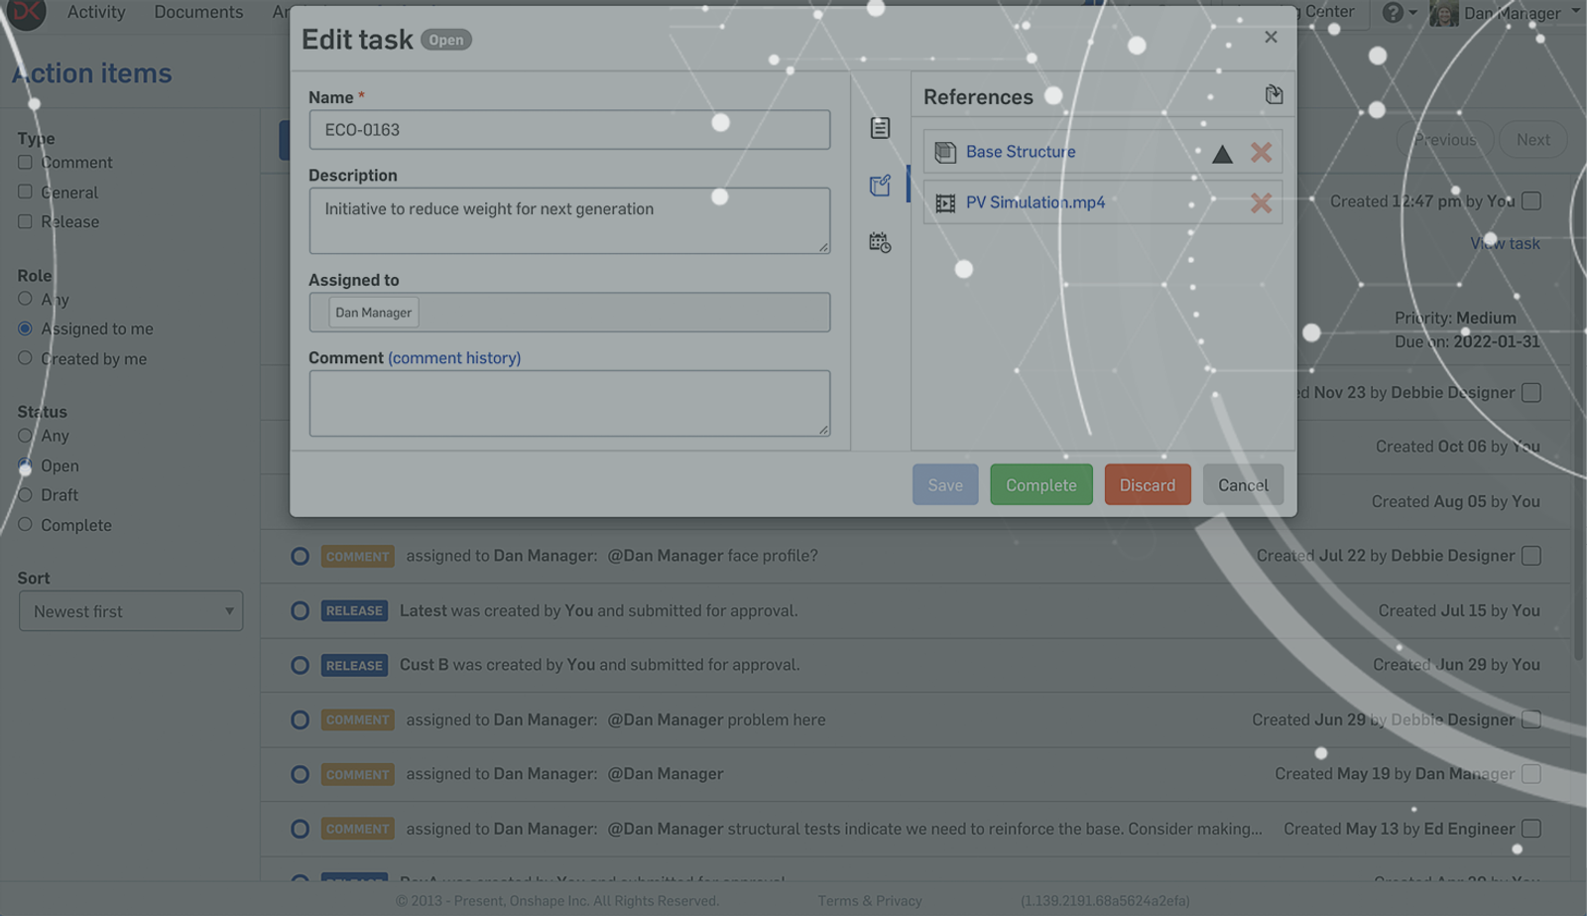Viewport: 1587px width, 916px height.
Task: Check the General type filter
Action: click(26, 193)
